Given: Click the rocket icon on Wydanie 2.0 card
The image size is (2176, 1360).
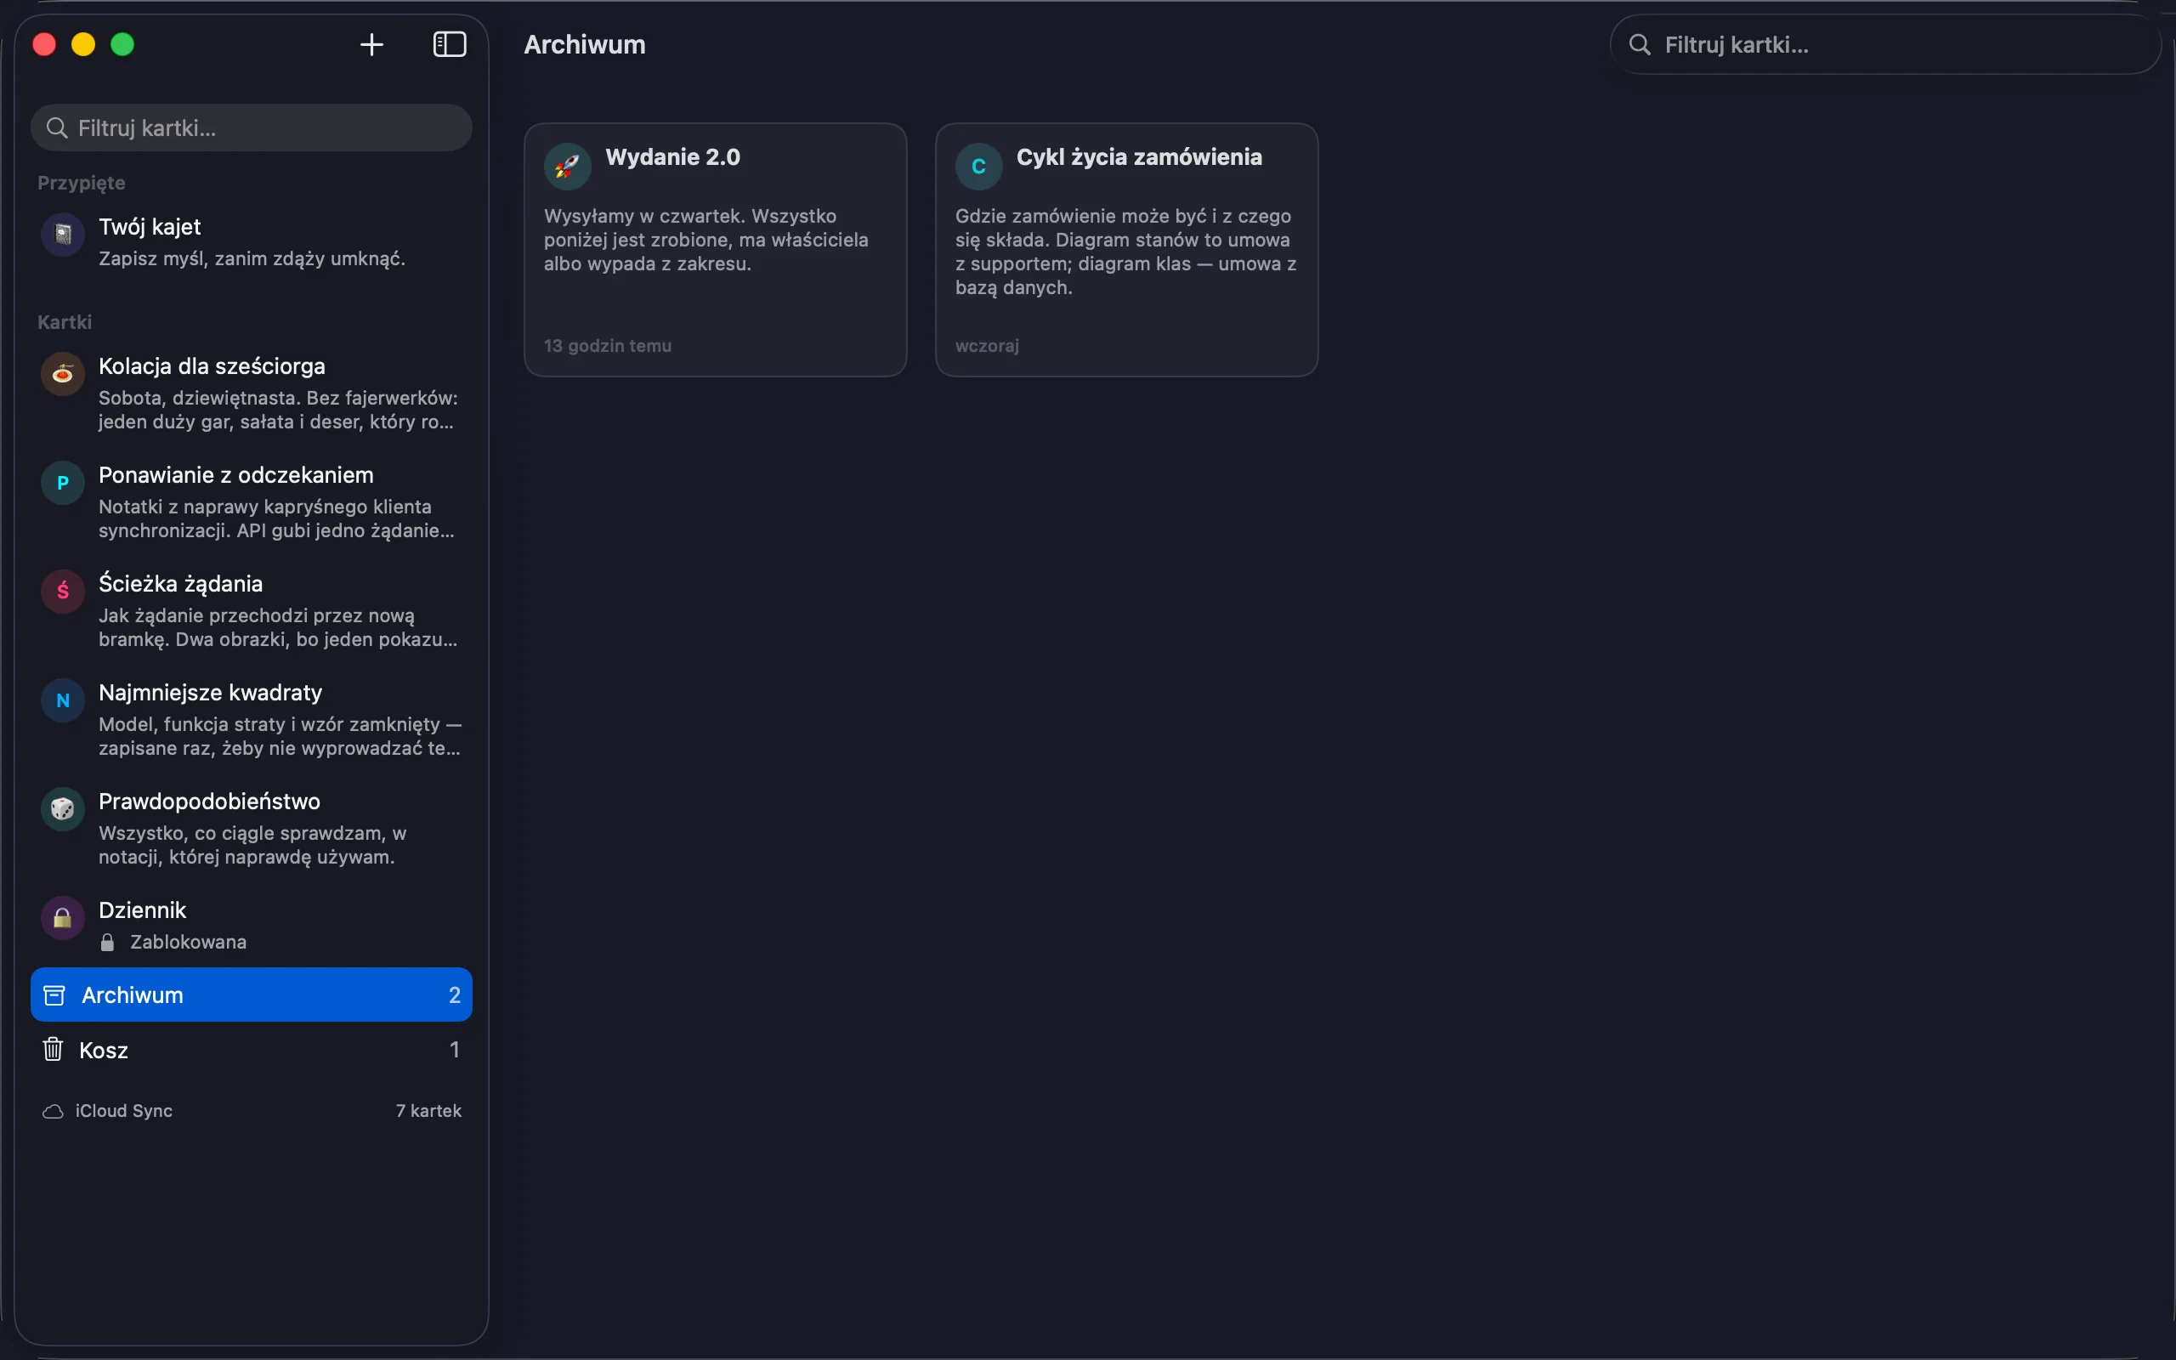Looking at the screenshot, I should tap(568, 167).
